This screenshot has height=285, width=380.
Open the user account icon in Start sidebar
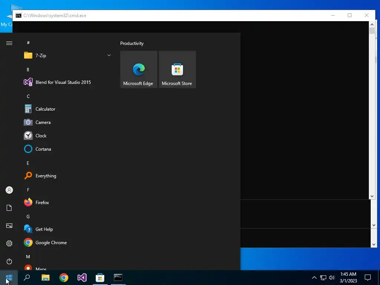(x=9, y=190)
